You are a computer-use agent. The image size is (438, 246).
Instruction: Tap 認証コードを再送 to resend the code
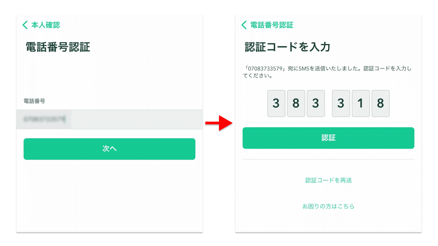click(328, 180)
